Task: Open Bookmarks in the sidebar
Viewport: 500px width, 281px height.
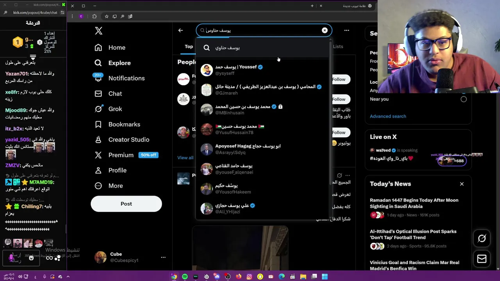Action: pyautogui.click(x=117, y=124)
